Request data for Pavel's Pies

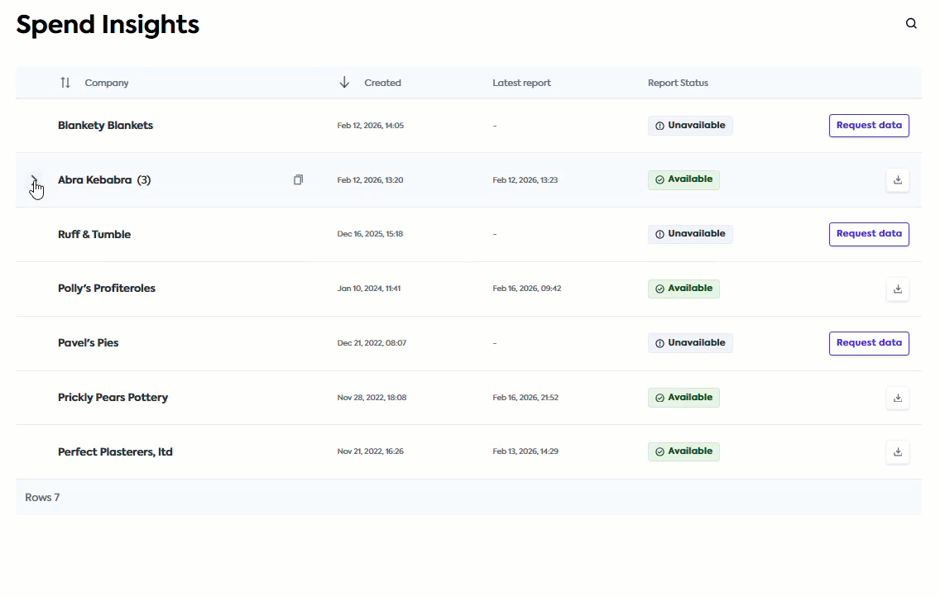(x=869, y=343)
